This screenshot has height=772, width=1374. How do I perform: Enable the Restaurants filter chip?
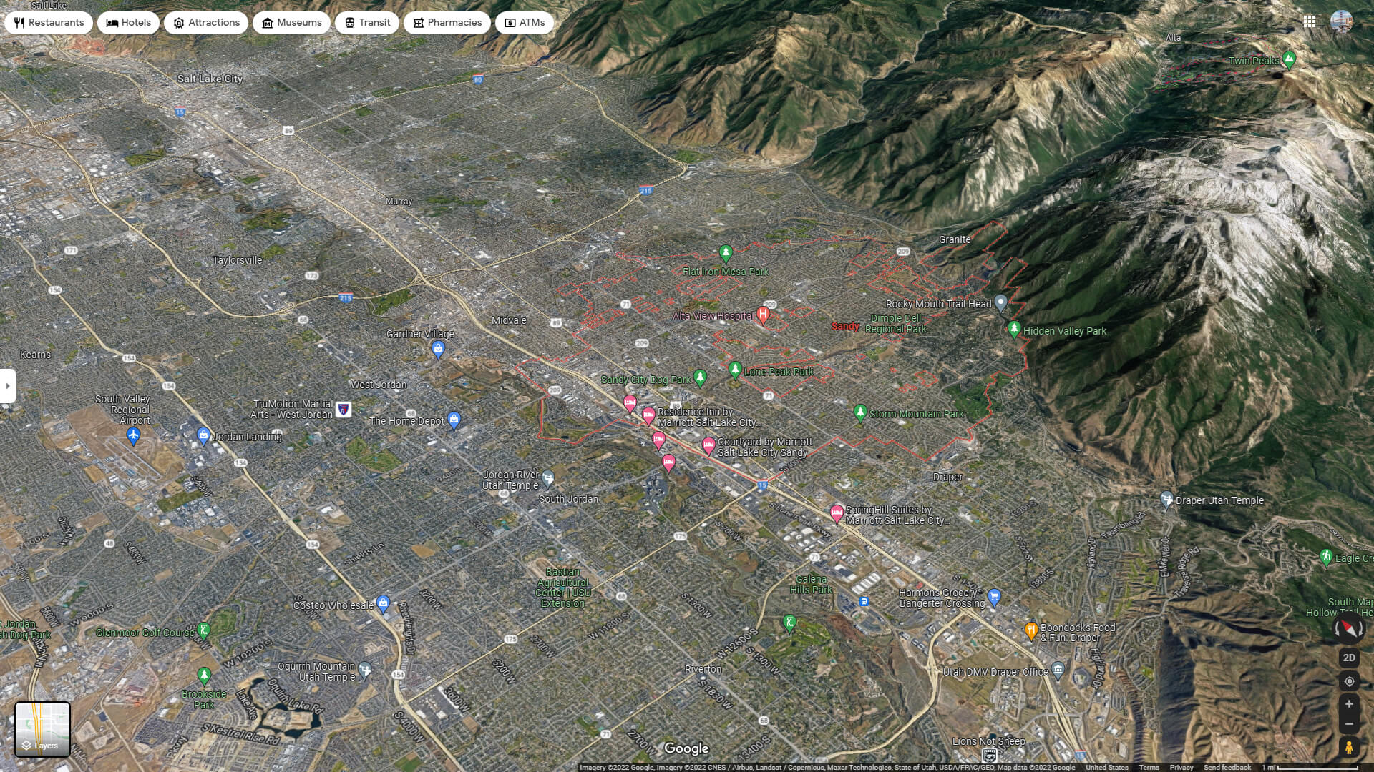coord(49,22)
